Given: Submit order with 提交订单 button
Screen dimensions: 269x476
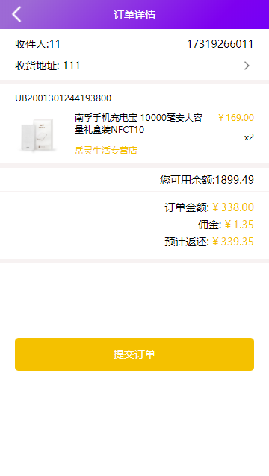Looking at the screenshot, I should [134, 354].
